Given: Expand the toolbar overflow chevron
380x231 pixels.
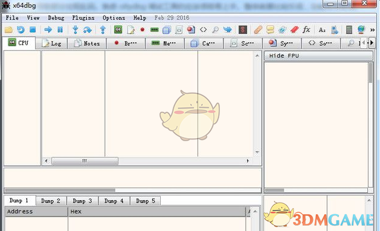Looking at the screenshot, I should coord(373,30).
